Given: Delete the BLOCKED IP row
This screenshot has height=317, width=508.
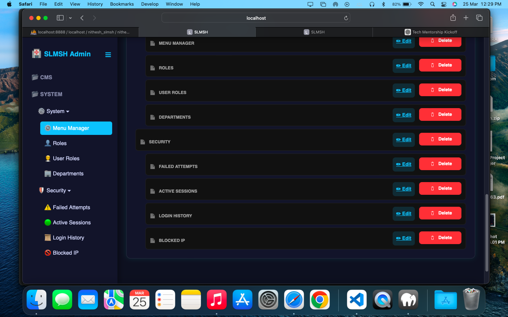Looking at the screenshot, I should (x=440, y=238).
